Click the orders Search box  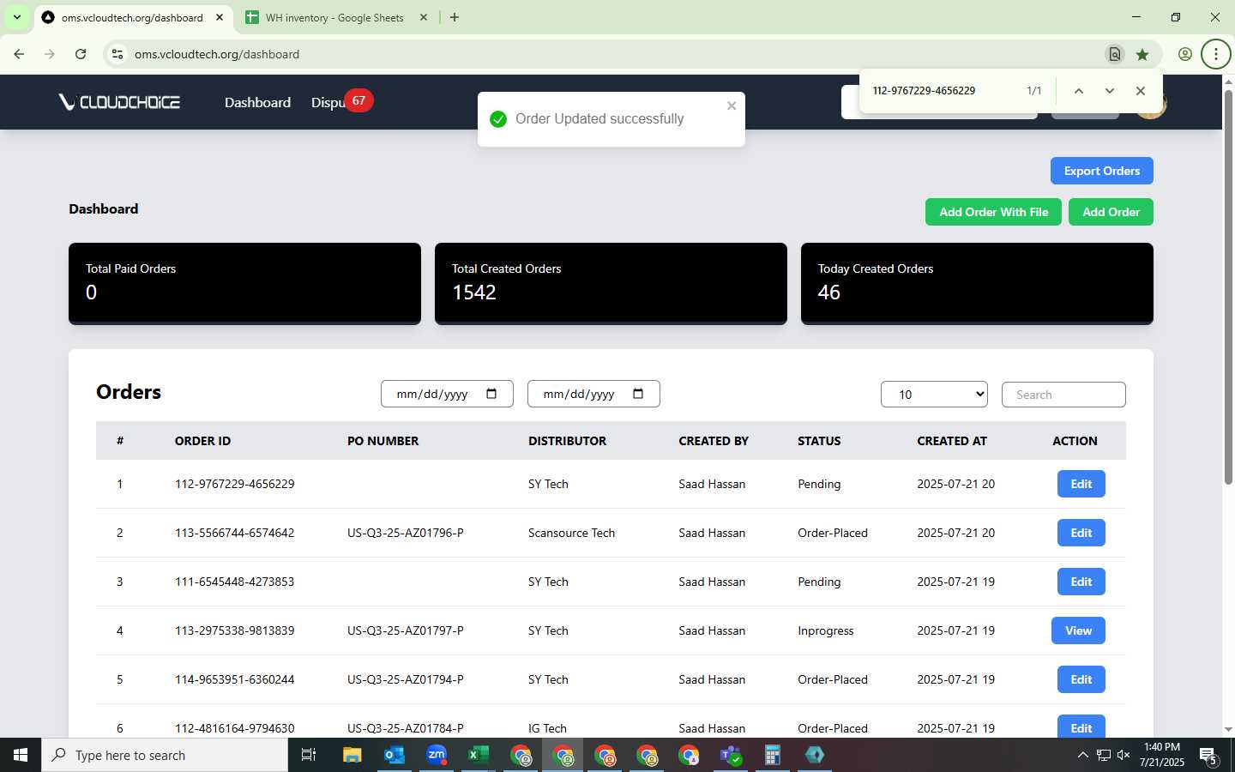tap(1063, 395)
